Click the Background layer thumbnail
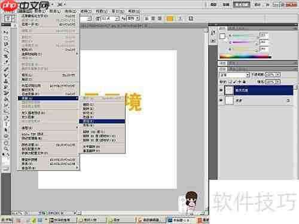Screen dimensions: 299x224 pos(229,100)
